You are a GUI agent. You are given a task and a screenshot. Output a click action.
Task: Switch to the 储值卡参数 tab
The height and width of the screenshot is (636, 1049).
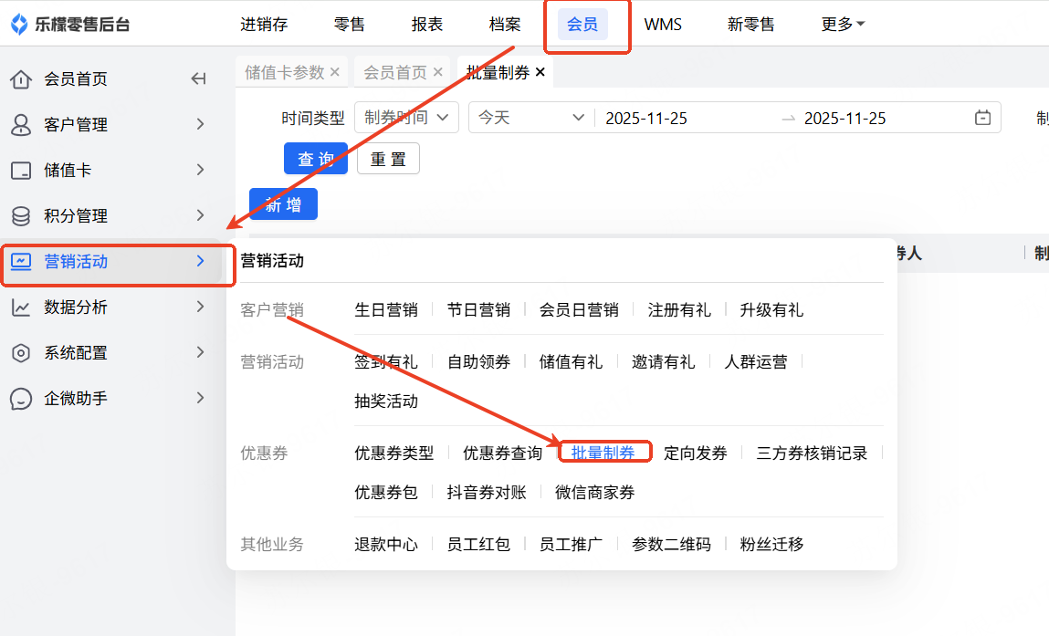[284, 71]
